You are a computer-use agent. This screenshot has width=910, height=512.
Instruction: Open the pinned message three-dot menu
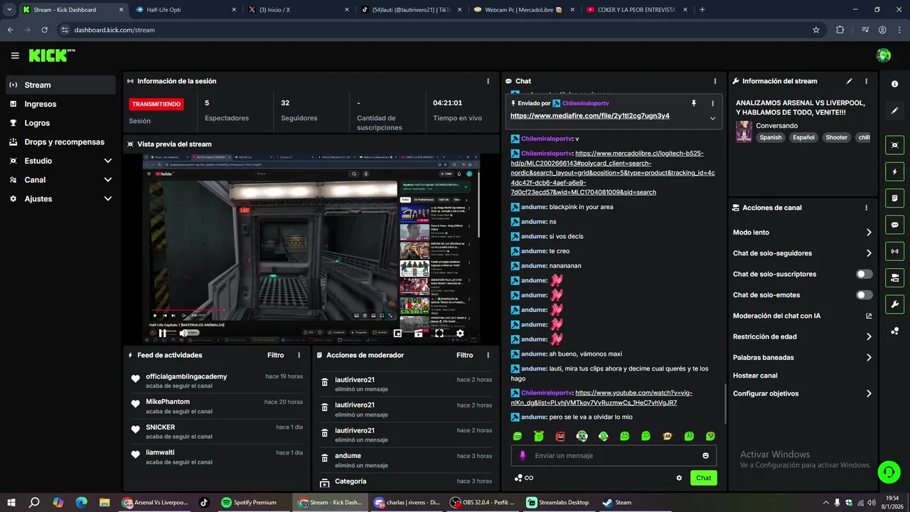(712, 103)
